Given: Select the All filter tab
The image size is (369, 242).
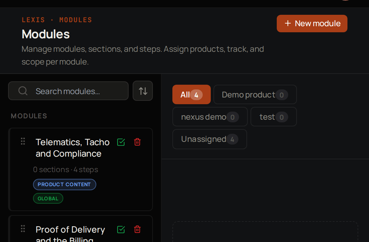Looking at the screenshot, I should click(191, 94).
